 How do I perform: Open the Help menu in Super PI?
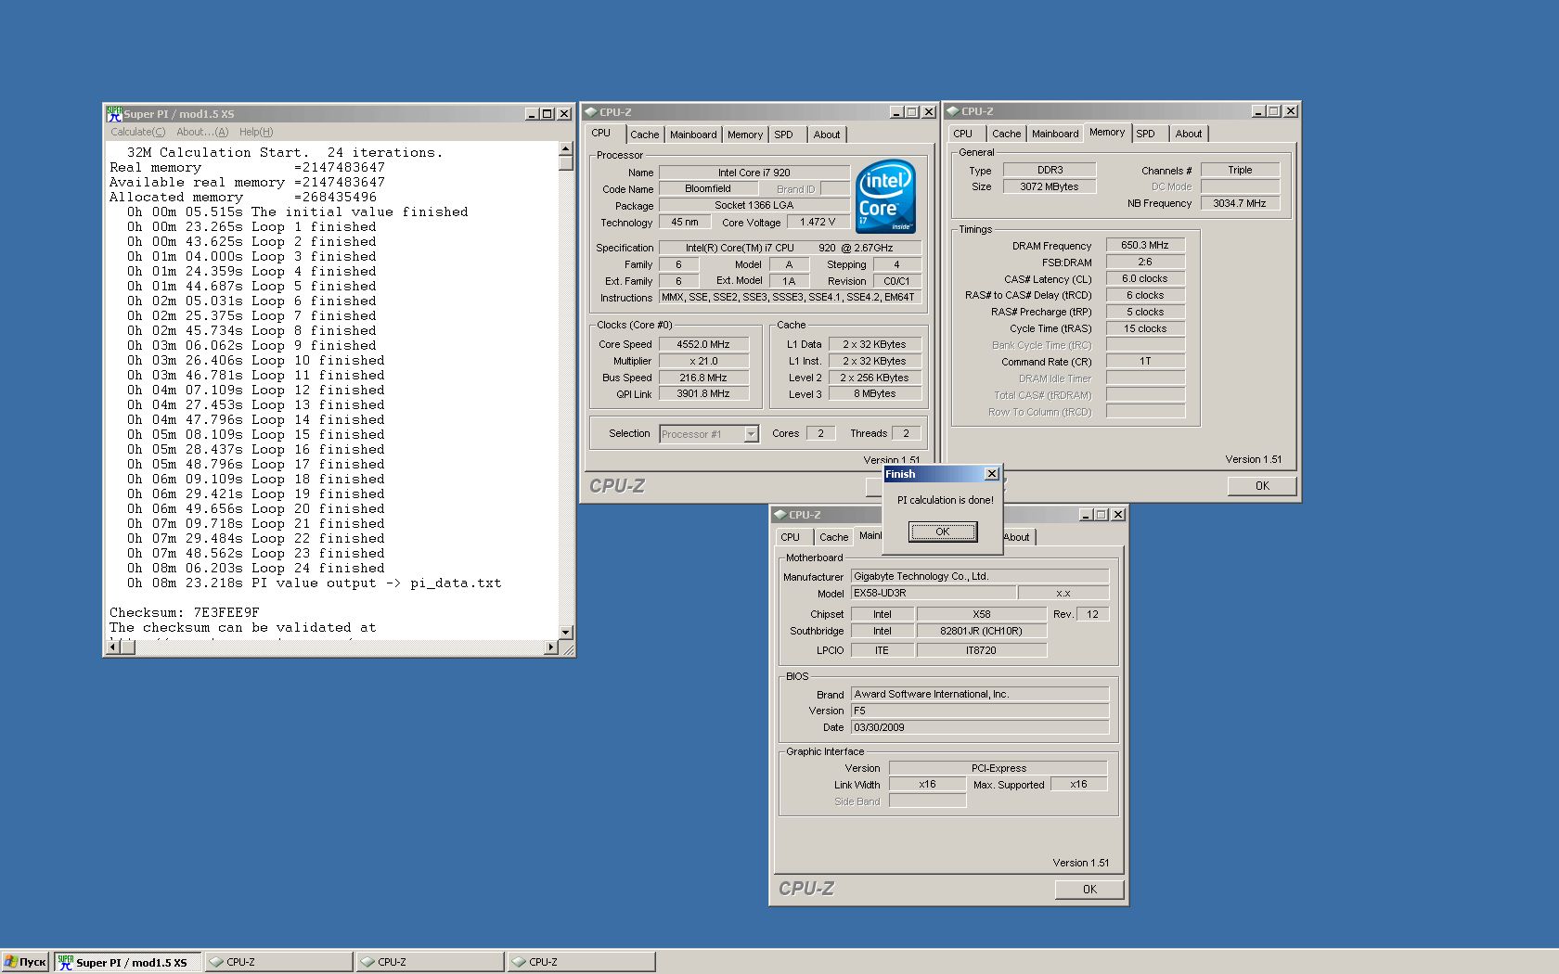coord(256,132)
